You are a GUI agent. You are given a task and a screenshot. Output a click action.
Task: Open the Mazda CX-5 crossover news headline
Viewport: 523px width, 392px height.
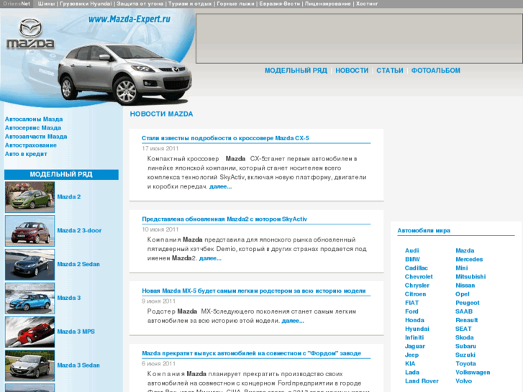click(x=225, y=138)
